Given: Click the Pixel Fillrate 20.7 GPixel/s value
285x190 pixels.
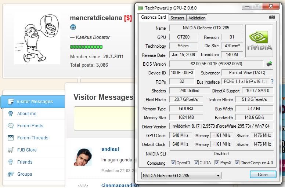Looking at the screenshot, I should point(186,99).
